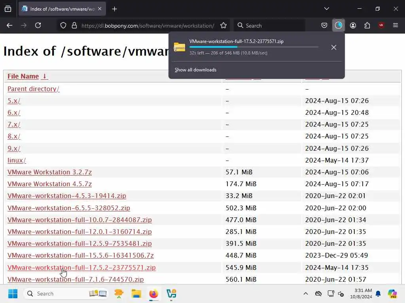
Task: Open the Windows Start menu
Action: [13, 294]
